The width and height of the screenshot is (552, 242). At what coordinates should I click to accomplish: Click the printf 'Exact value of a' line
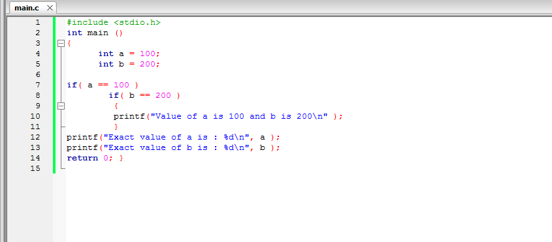(x=173, y=137)
